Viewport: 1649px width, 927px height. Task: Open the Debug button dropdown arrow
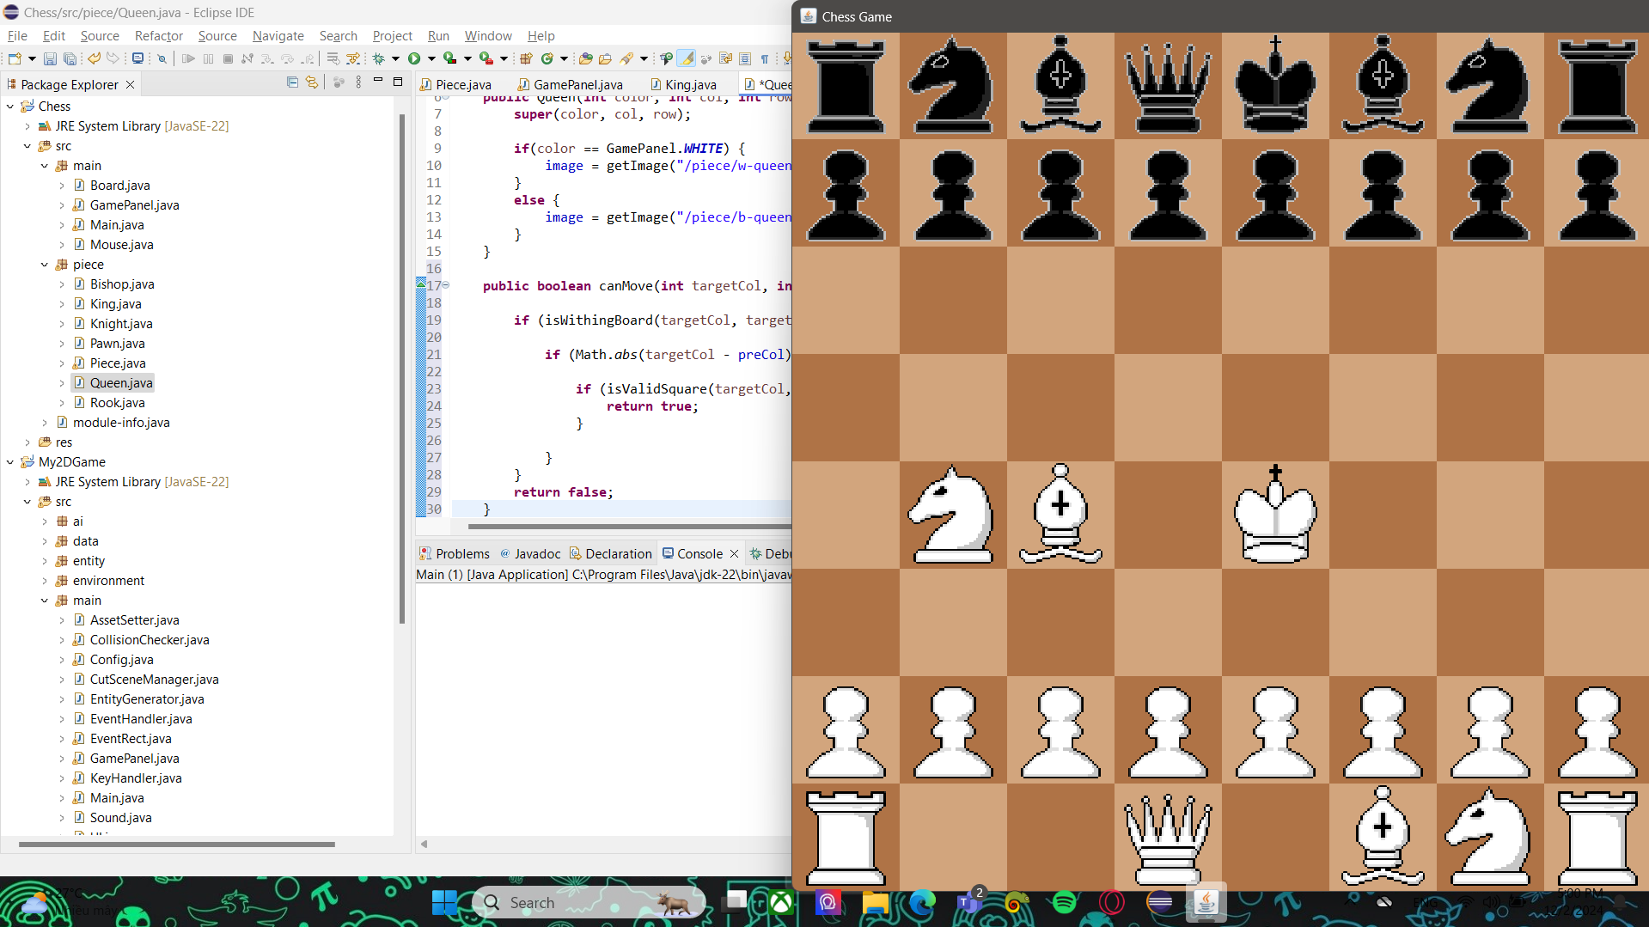tap(395, 58)
